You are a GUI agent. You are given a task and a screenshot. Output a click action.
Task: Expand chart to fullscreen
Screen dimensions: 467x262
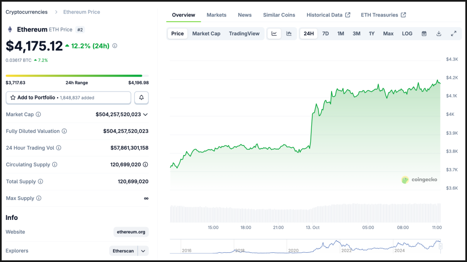pyautogui.click(x=453, y=33)
